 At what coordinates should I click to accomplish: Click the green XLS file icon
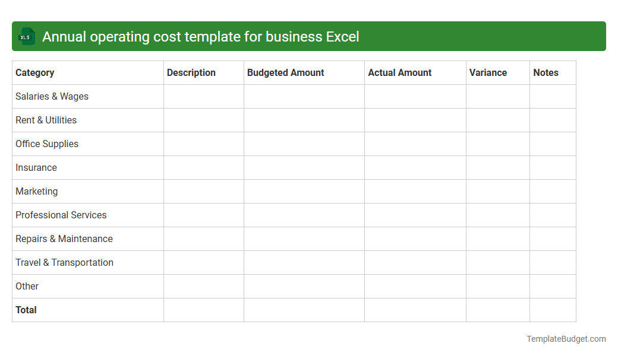pos(26,36)
